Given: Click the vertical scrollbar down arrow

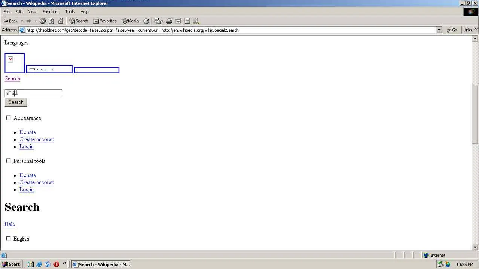Looking at the screenshot, I should [475, 247].
